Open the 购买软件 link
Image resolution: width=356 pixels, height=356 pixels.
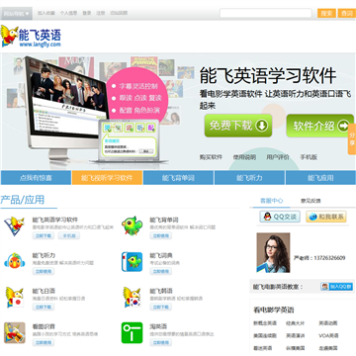tap(211, 157)
